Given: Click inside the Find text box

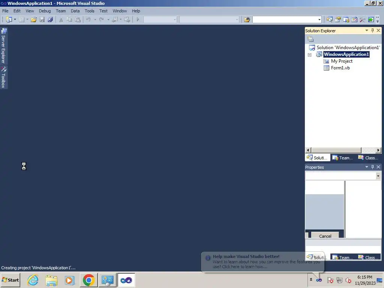Looking at the screenshot, I should [x=285, y=19].
